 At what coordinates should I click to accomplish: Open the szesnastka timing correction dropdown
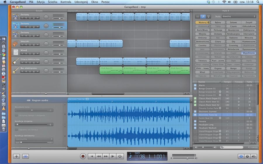(x=34, y=139)
